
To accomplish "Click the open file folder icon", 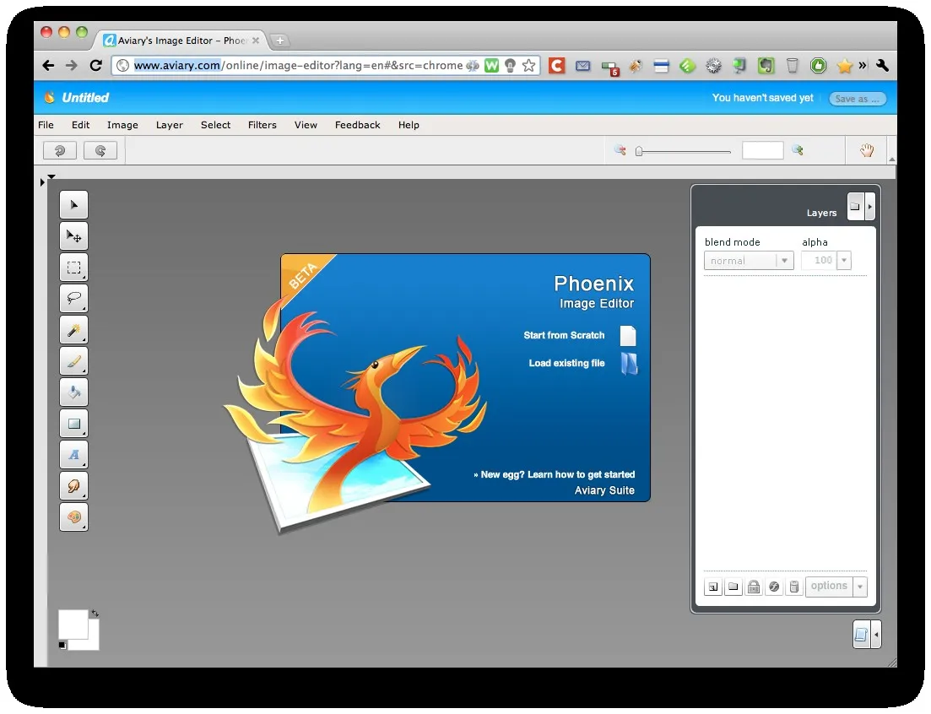I will pyautogui.click(x=630, y=364).
